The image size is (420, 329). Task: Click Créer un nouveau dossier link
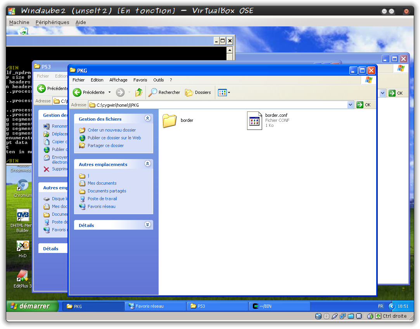112,130
